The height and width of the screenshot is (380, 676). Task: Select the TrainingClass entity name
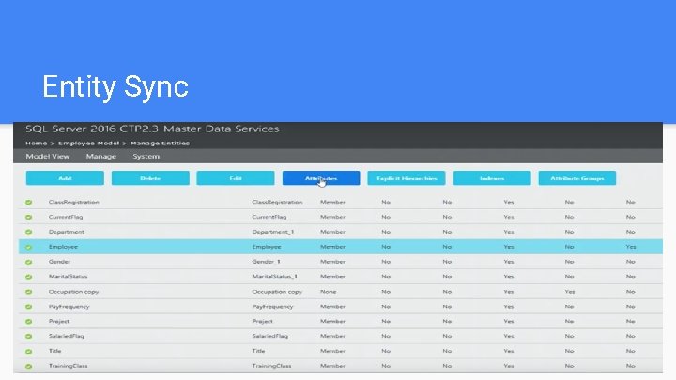click(69, 366)
